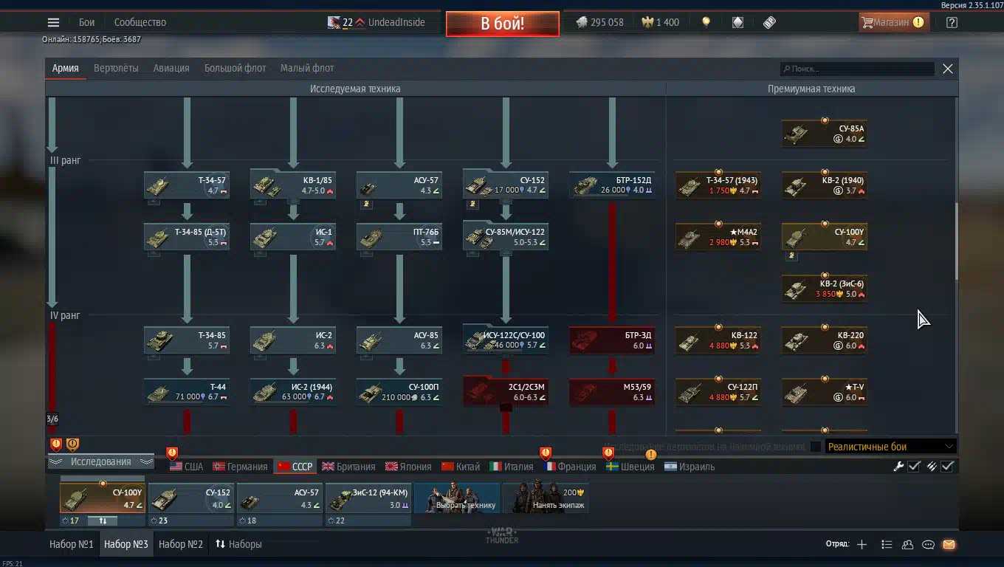1004x567 pixels.
Task: Open the battle pass BP icon
Action: point(769,22)
